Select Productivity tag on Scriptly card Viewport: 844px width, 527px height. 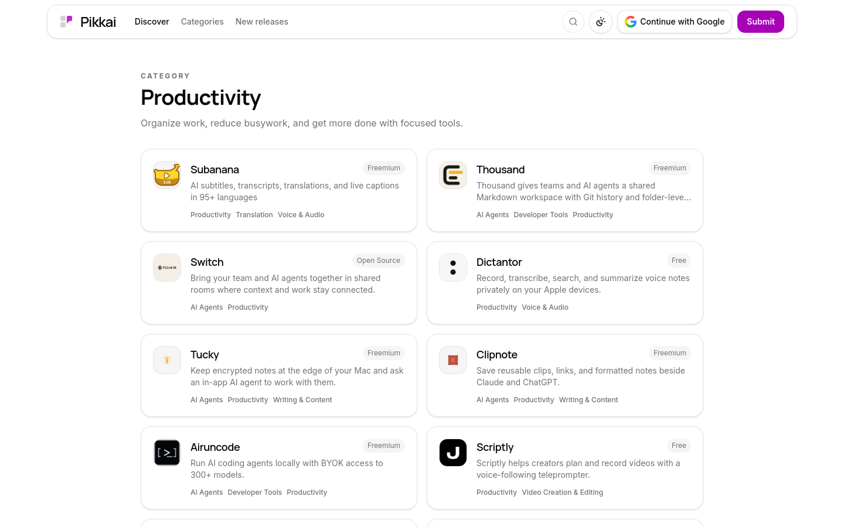point(496,492)
